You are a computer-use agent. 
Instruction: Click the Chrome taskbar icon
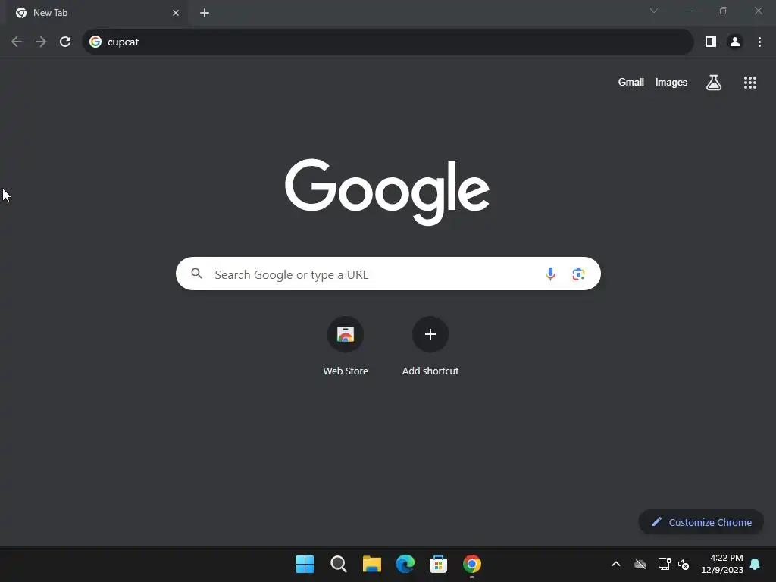(472, 564)
